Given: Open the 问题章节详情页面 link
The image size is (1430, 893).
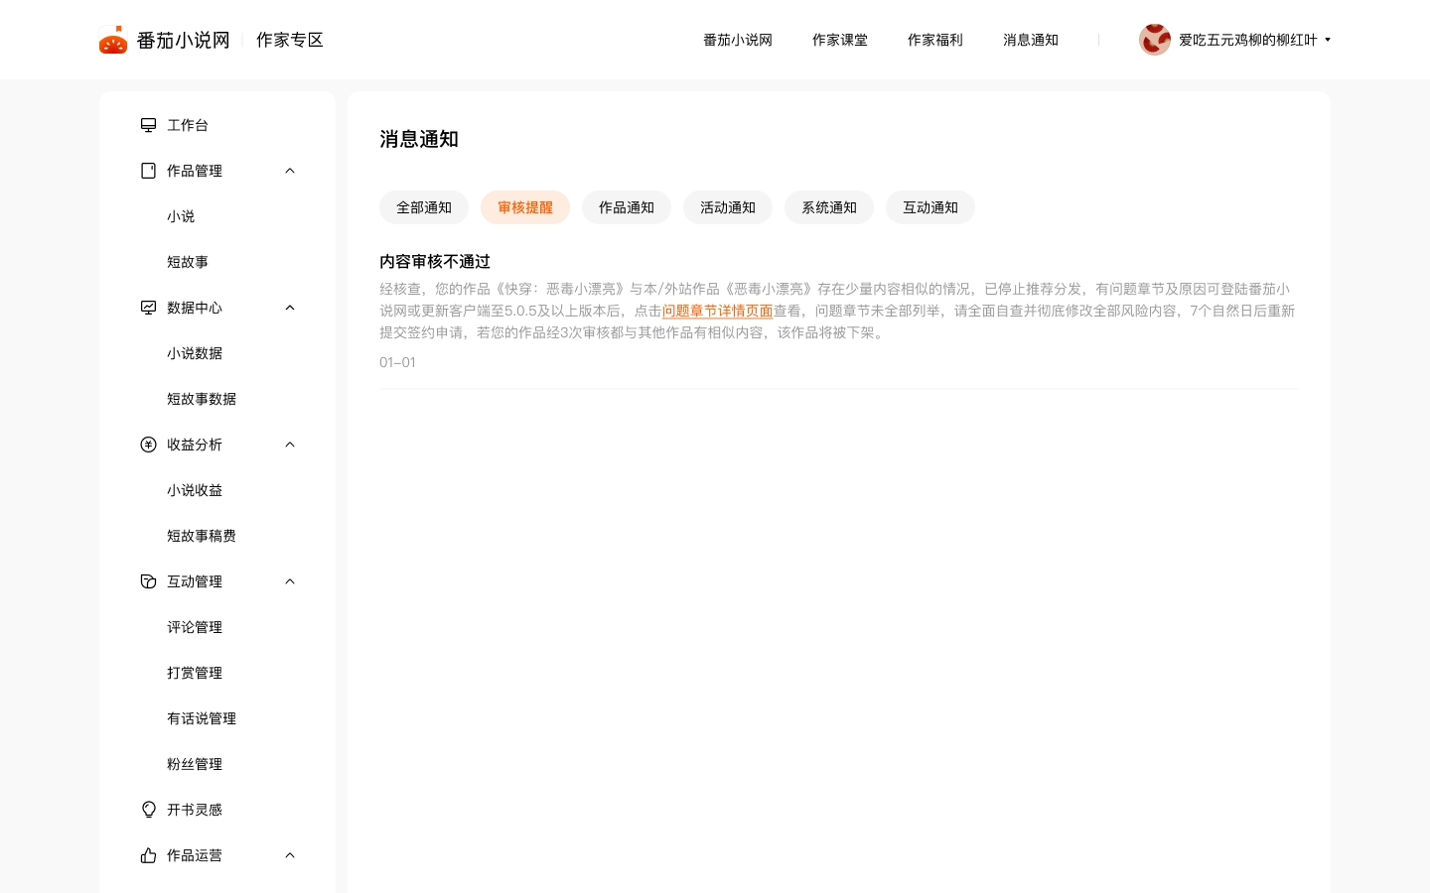Looking at the screenshot, I should pyautogui.click(x=717, y=311).
